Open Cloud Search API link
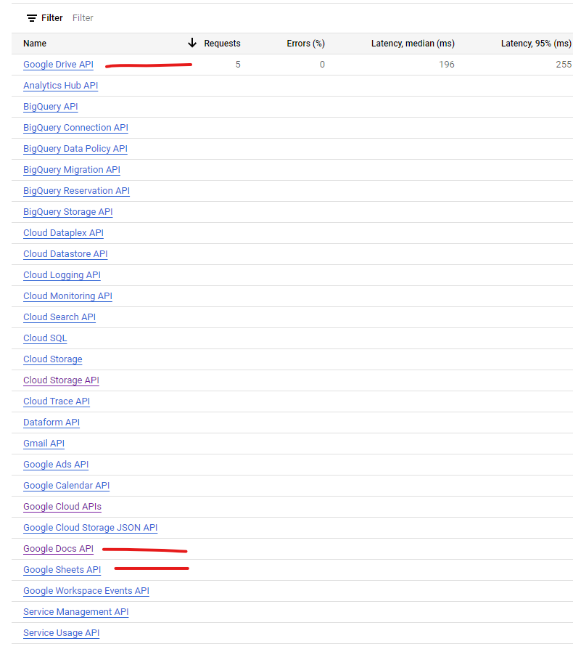573x665 pixels. click(x=59, y=317)
